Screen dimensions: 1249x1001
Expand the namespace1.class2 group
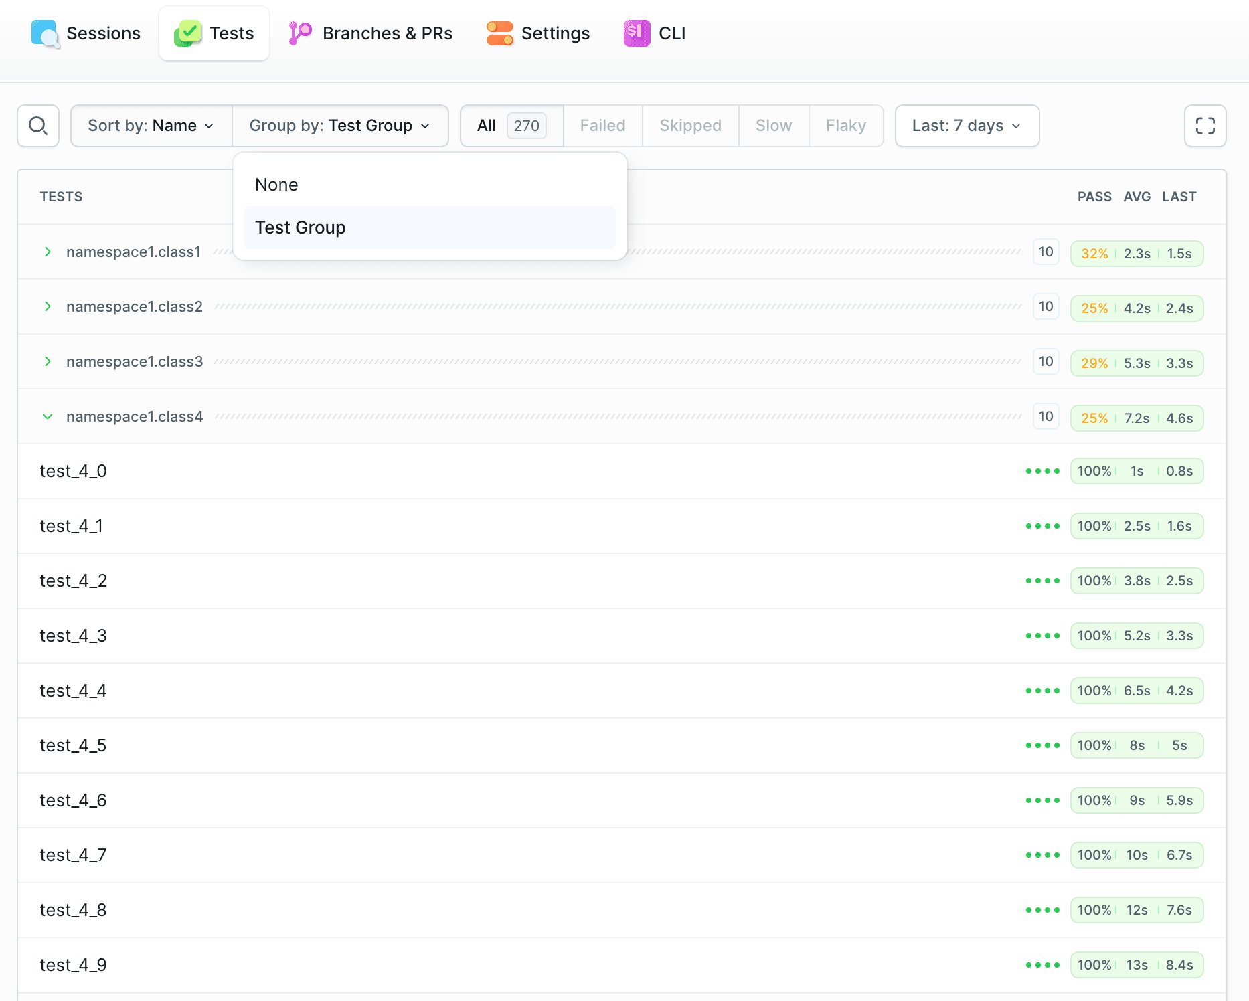(x=48, y=306)
